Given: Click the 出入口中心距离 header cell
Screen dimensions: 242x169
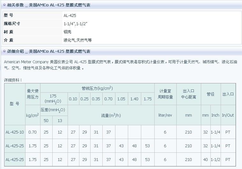Looking at the screenshot, I should 189,94.
